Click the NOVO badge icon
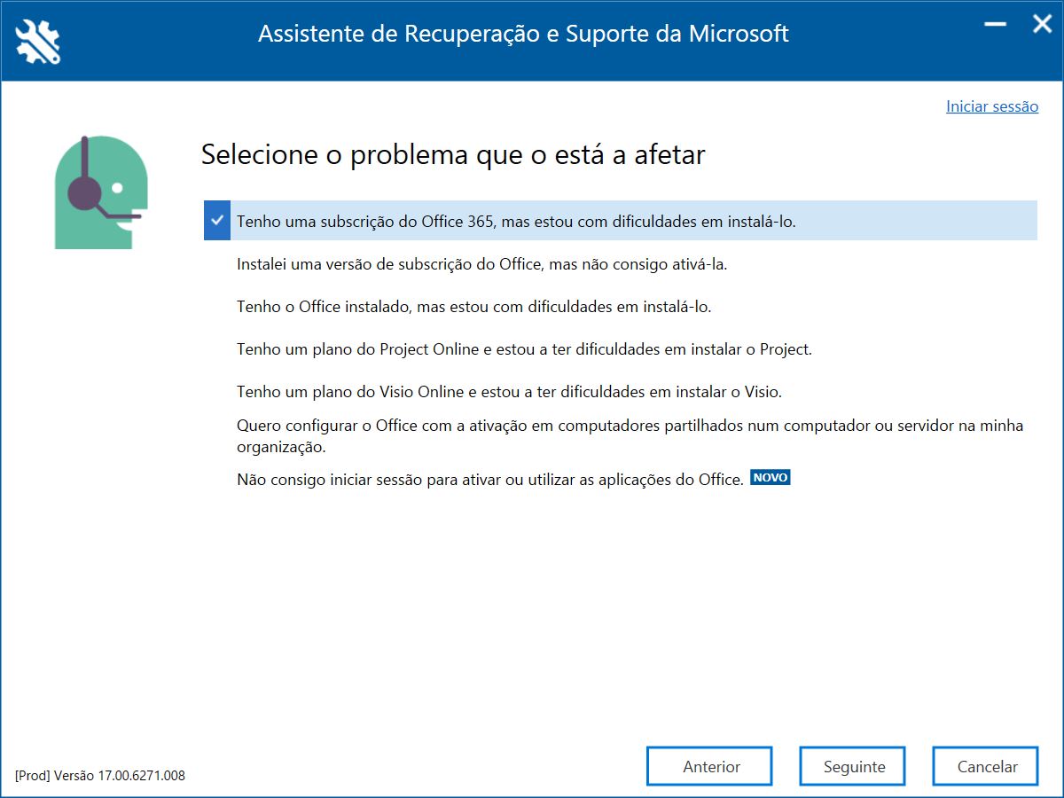Viewport: 1064px width, 798px height. (x=770, y=477)
